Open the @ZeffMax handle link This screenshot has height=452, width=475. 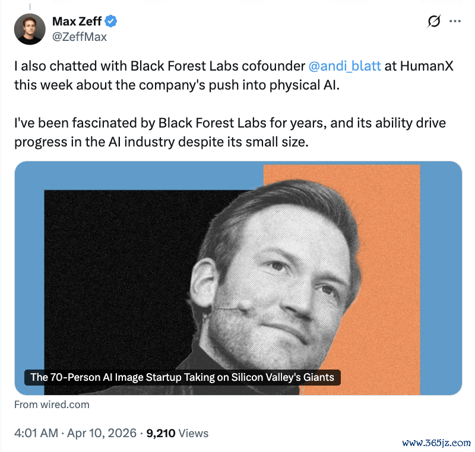tap(80, 37)
